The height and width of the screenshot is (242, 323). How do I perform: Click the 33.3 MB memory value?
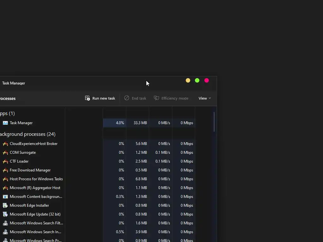pos(140,123)
